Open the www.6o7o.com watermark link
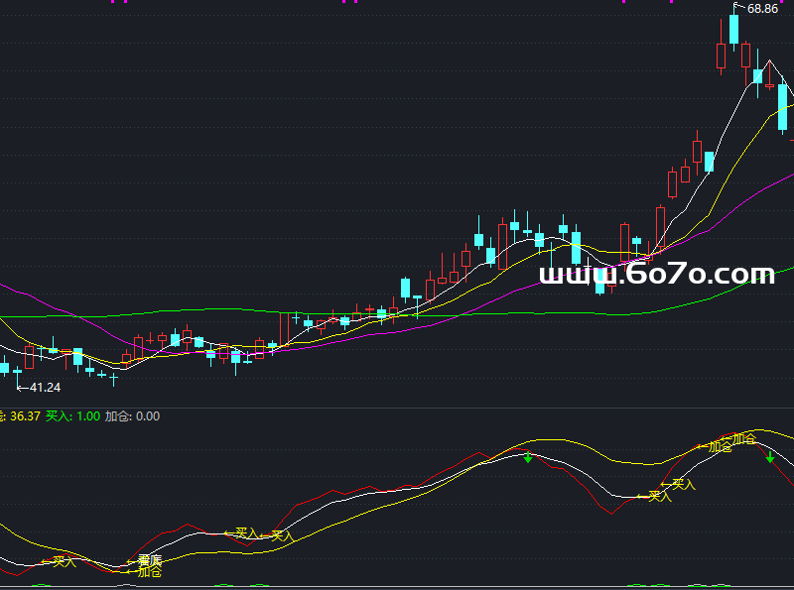Viewport: 794px width, 590px height. tap(656, 274)
